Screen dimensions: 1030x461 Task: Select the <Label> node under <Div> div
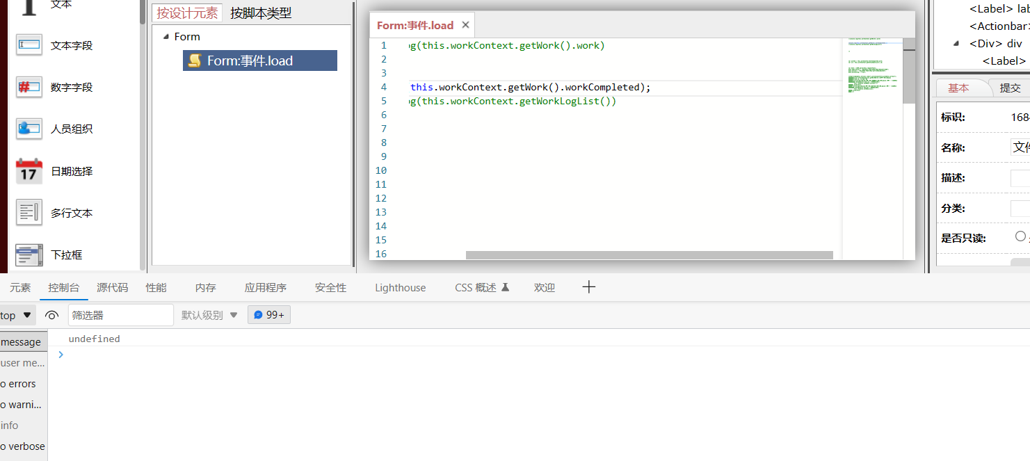1004,60
